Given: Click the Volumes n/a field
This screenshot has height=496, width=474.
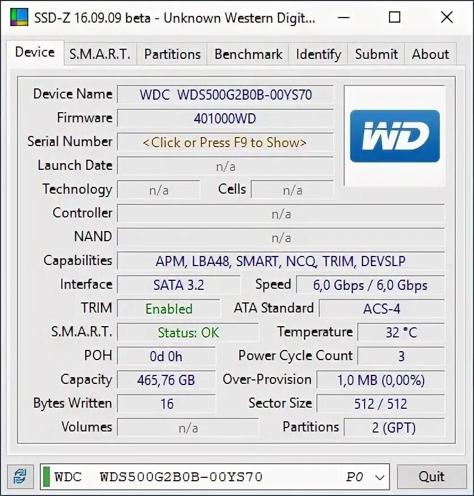Looking at the screenshot, I should click(188, 427).
